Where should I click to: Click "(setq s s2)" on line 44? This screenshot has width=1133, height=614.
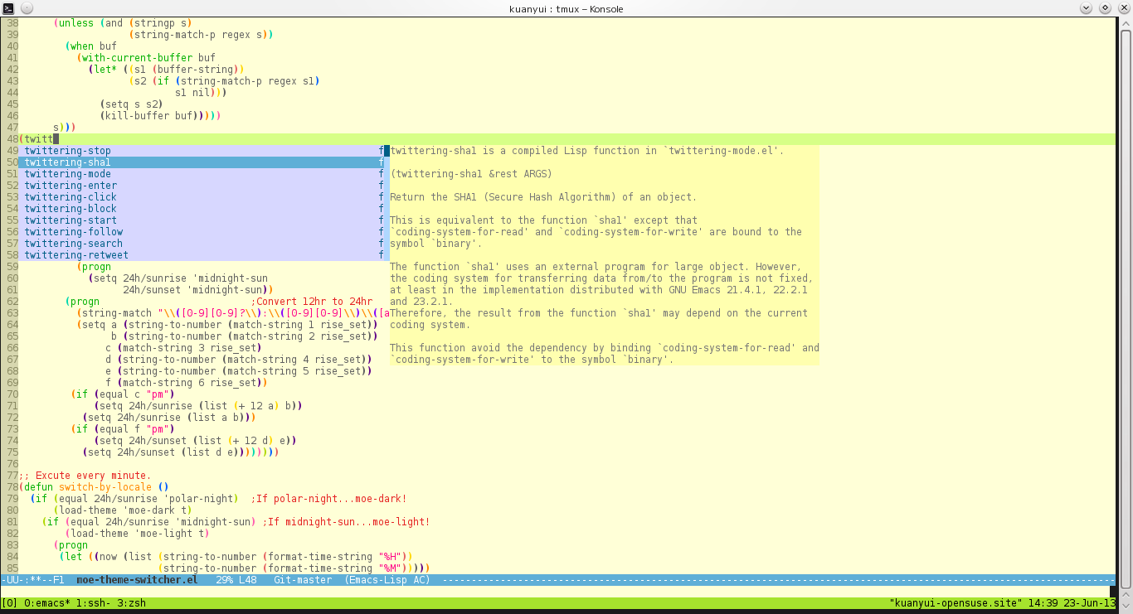pyautogui.click(x=131, y=104)
